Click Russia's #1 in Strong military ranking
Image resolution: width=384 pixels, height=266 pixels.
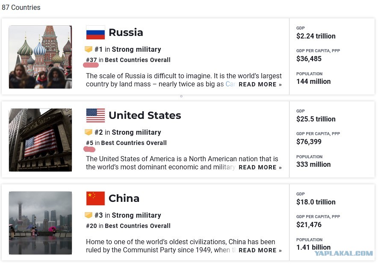[x=128, y=50]
